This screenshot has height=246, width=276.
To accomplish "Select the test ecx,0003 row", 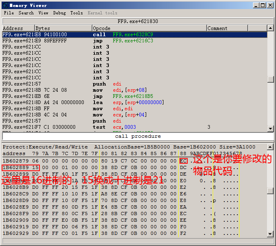I will point(135,127).
